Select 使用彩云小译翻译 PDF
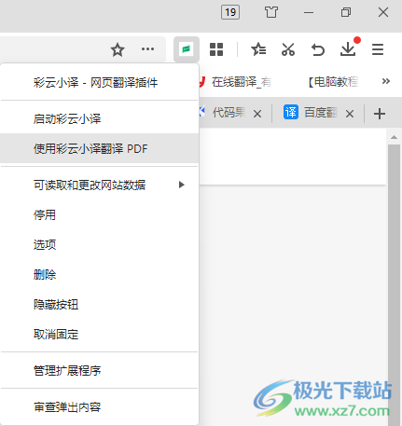The image size is (402, 426). click(100, 149)
